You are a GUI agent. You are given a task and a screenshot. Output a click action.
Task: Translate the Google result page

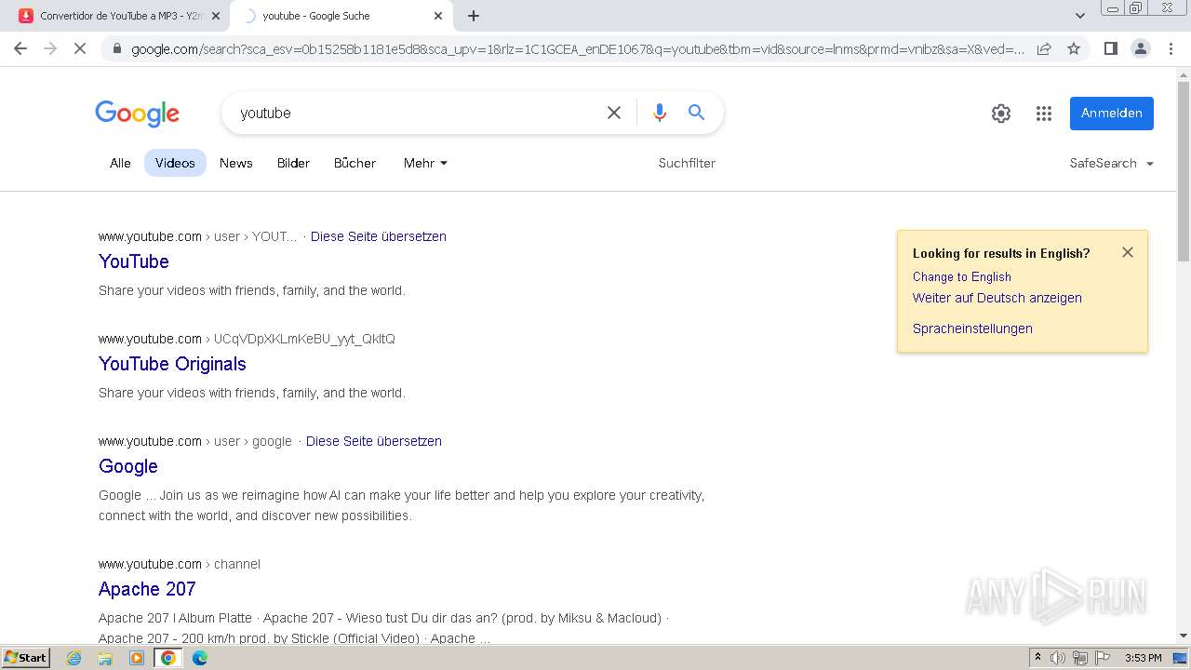[x=374, y=441]
